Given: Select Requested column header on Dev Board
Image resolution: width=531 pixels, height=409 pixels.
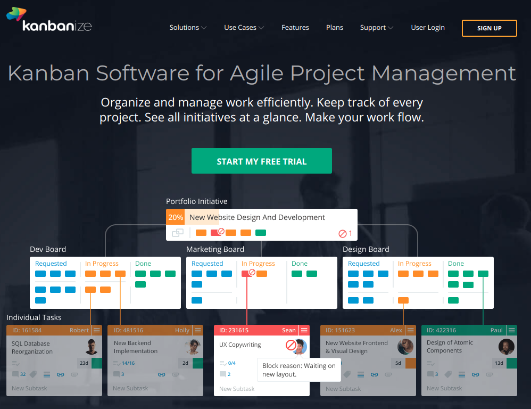Looking at the screenshot, I should pos(51,263).
